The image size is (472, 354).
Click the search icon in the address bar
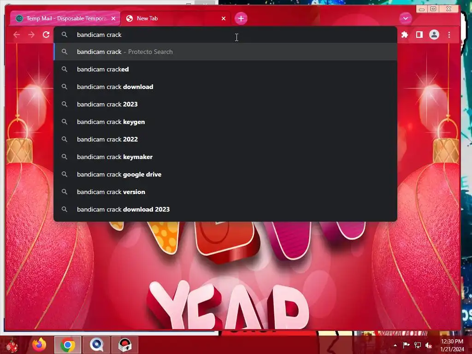(65, 35)
